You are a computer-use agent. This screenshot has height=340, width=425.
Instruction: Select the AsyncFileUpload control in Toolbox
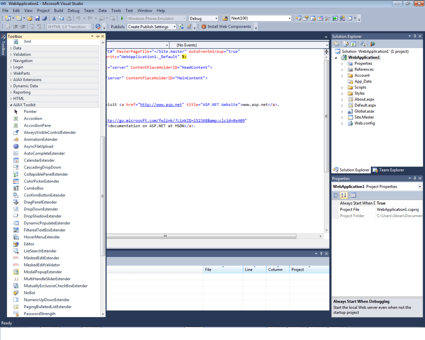click(38, 147)
